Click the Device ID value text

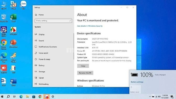(109, 51)
